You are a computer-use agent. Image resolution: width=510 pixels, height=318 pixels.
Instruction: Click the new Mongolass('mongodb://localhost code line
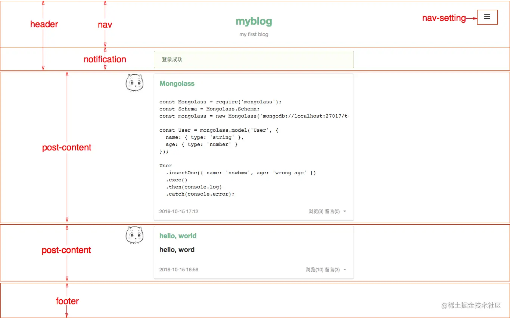(x=254, y=116)
